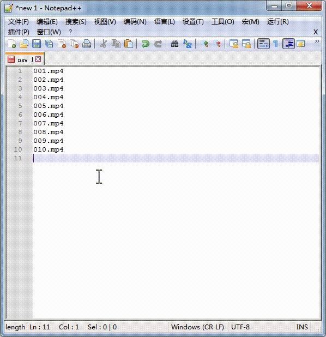Click the line 008.mp4 text
Image resolution: width=326 pixels, height=337 pixels.
click(x=49, y=132)
